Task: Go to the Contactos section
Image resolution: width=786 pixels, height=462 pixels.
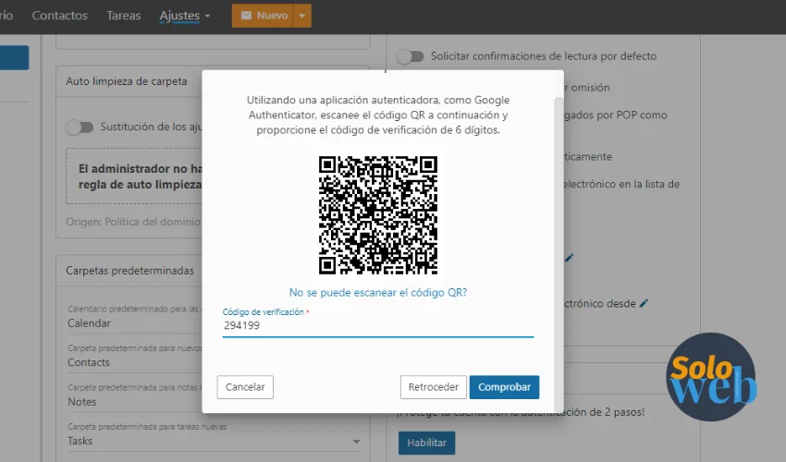Action: (60, 16)
